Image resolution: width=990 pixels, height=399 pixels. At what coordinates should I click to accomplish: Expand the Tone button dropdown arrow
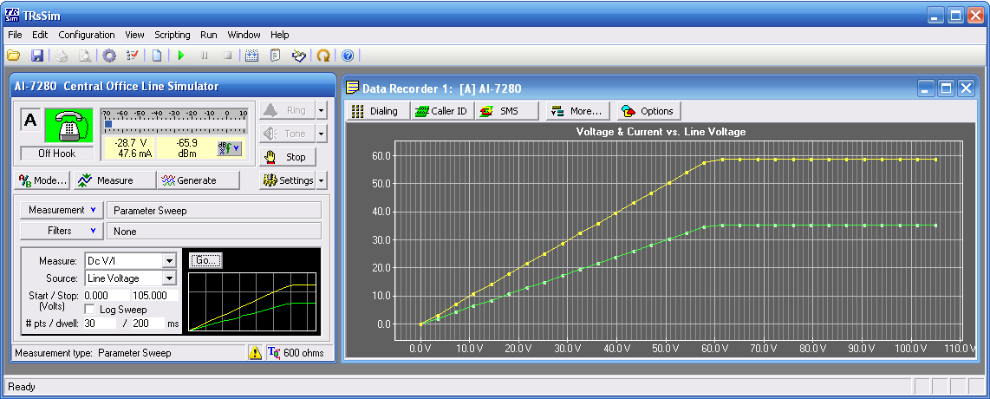(x=322, y=134)
